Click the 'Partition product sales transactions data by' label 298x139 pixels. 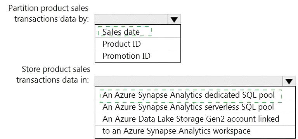click(x=49, y=14)
